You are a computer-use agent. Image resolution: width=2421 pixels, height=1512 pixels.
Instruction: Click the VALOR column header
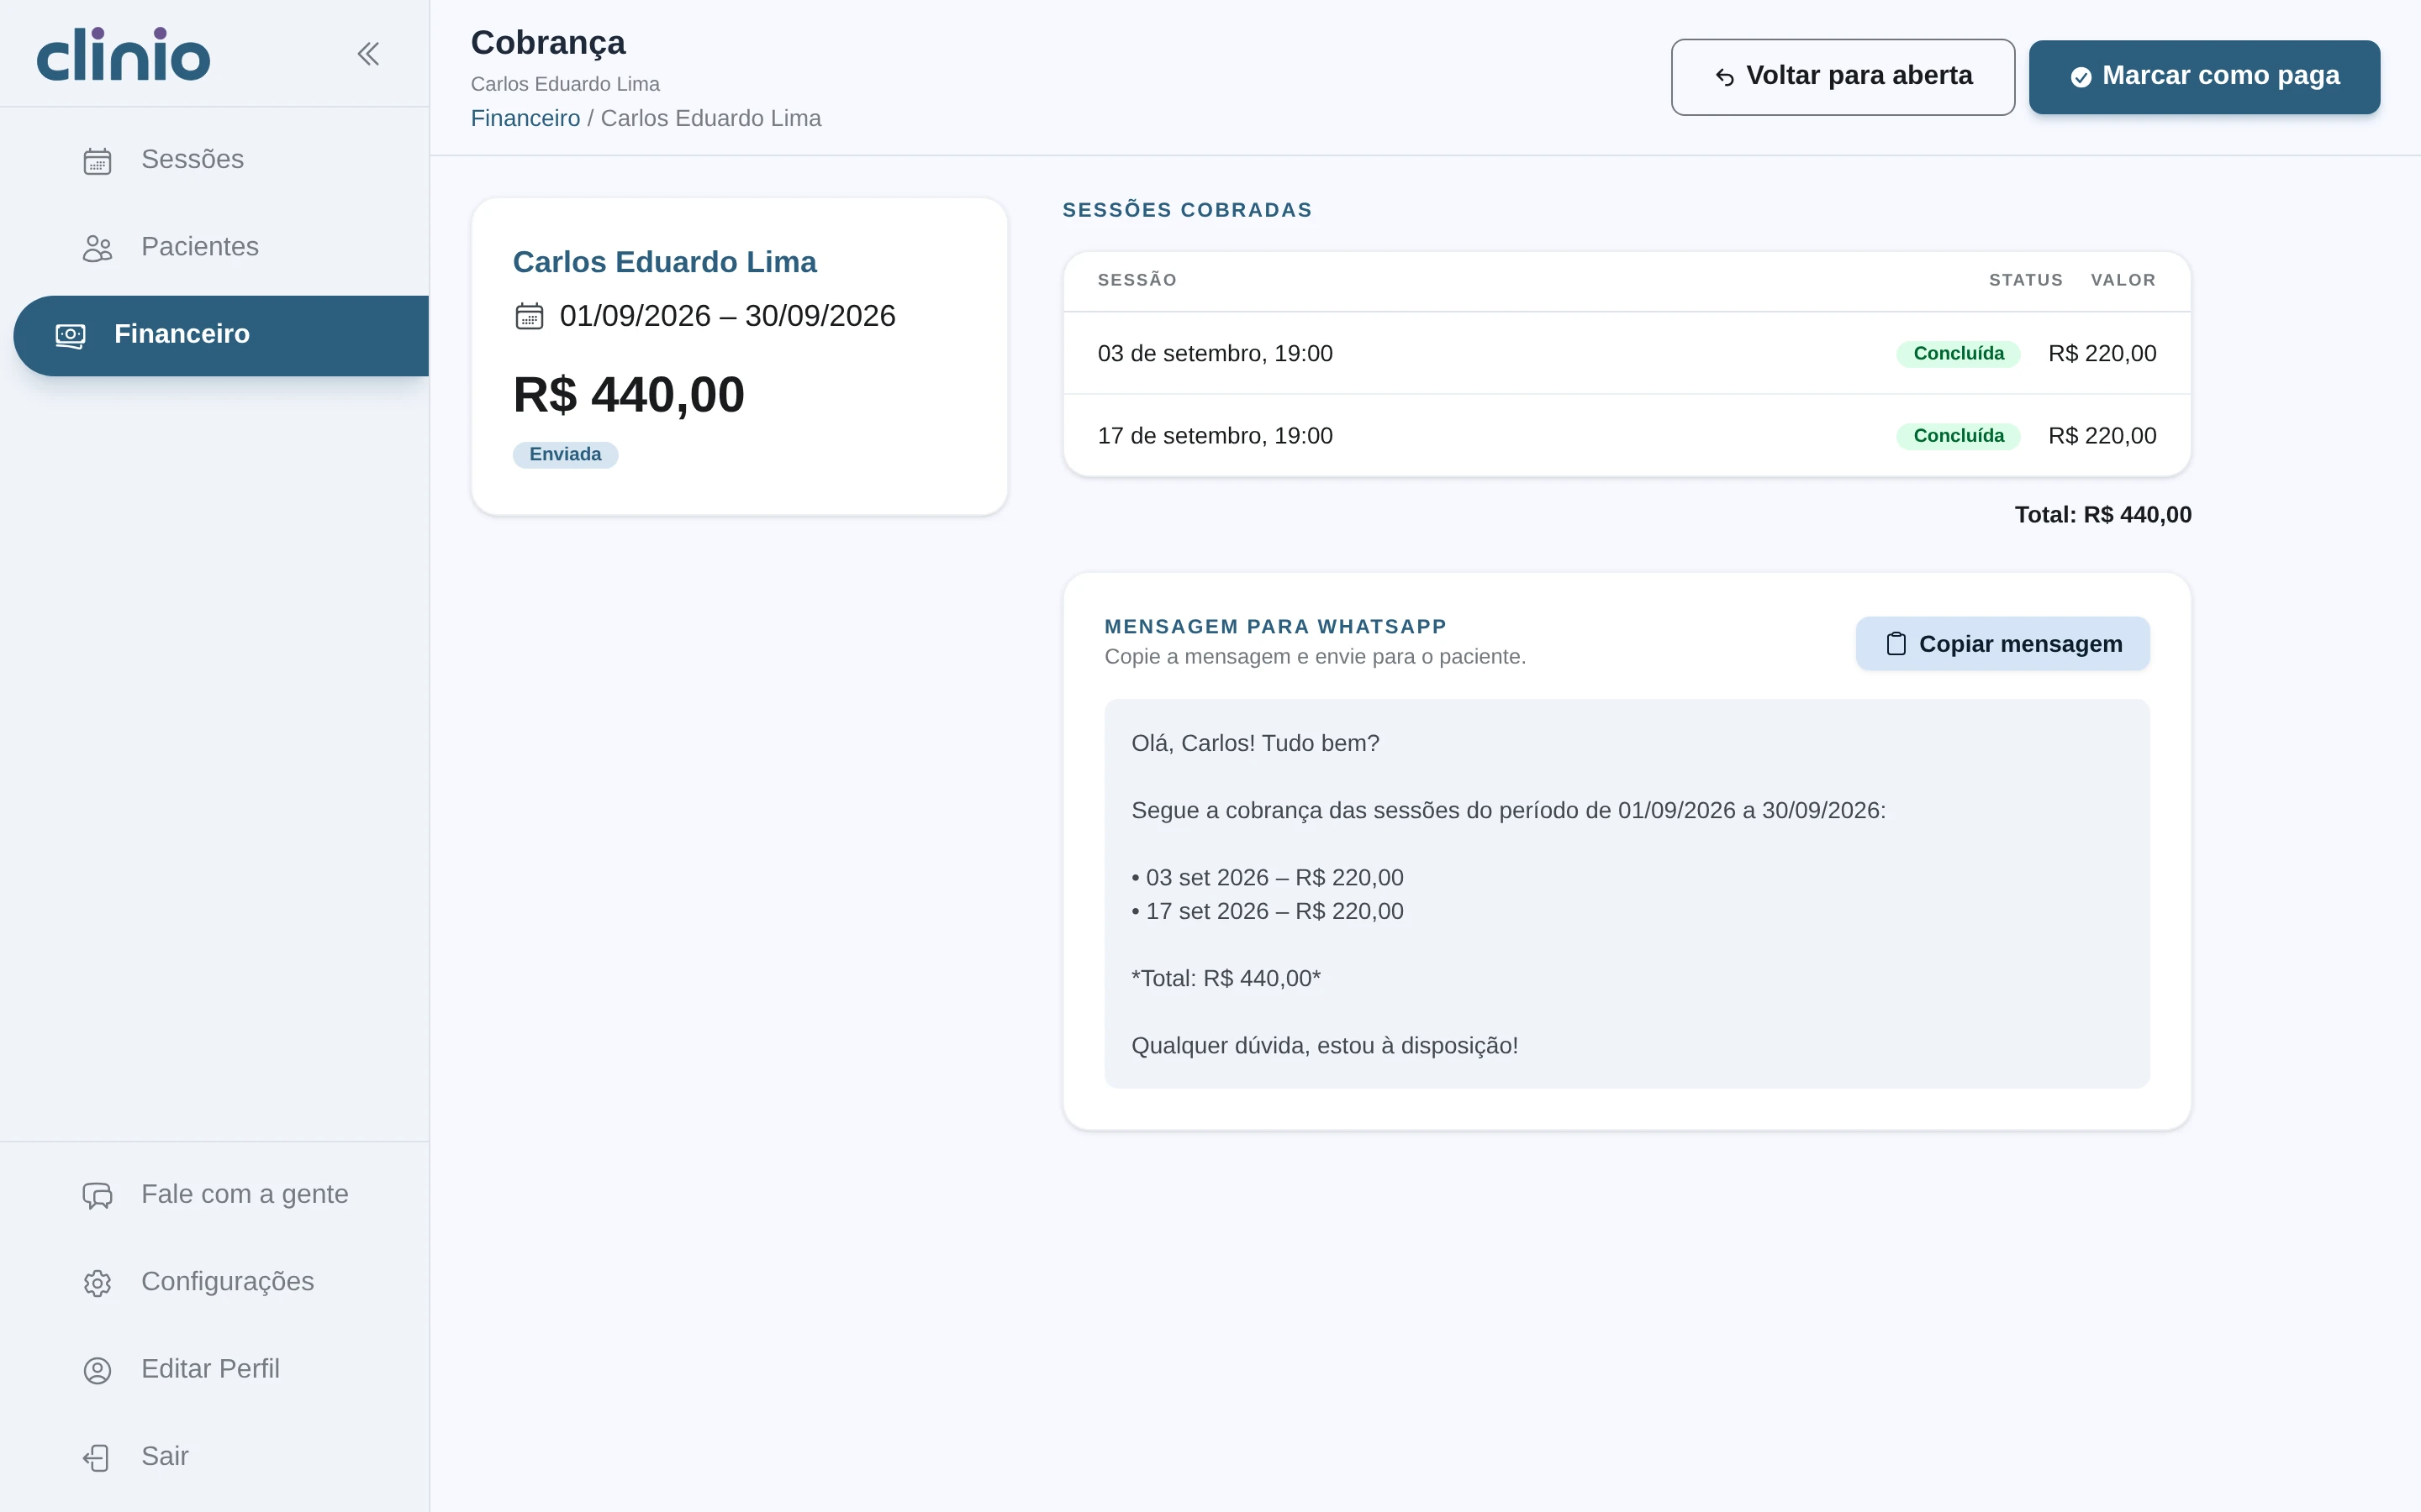click(2123, 280)
